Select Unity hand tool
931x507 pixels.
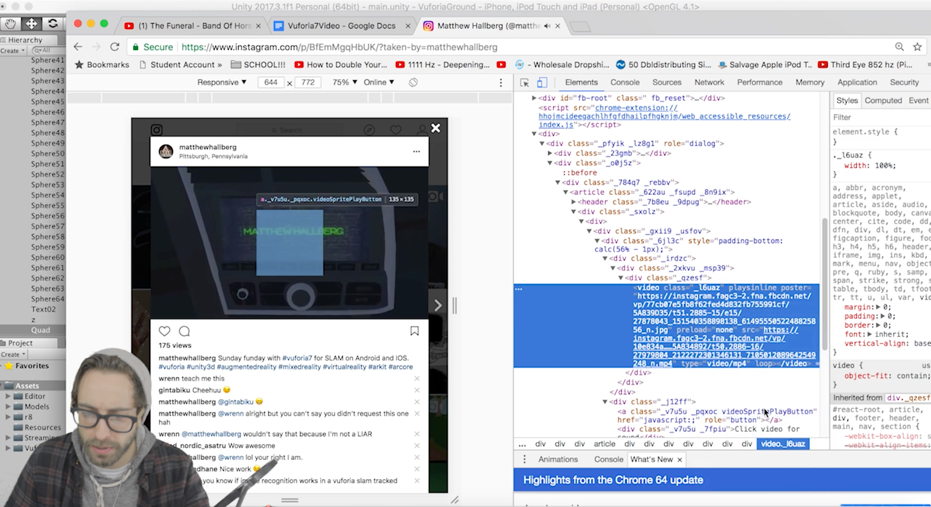(10, 24)
